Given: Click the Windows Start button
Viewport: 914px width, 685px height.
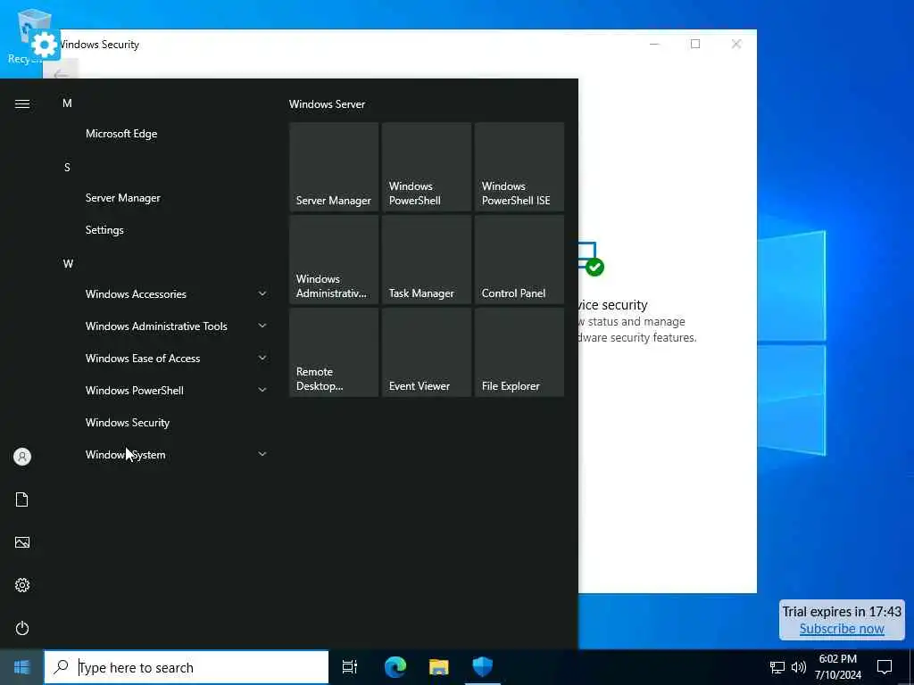Looking at the screenshot, I should tap(21, 667).
